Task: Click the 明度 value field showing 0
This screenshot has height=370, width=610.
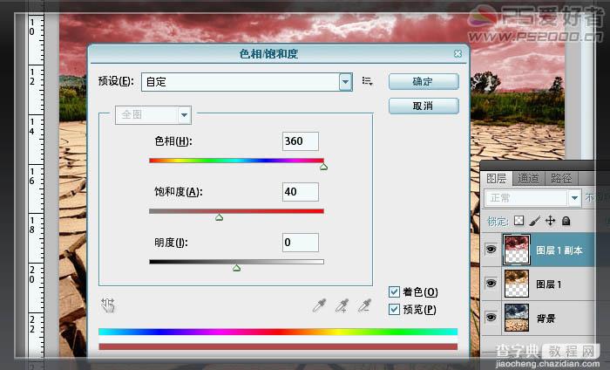Action: (x=301, y=243)
